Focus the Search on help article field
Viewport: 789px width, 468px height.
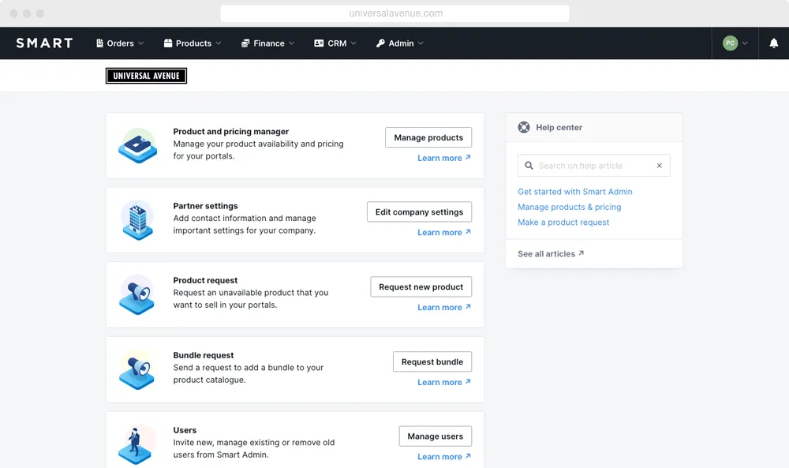pyautogui.click(x=592, y=166)
